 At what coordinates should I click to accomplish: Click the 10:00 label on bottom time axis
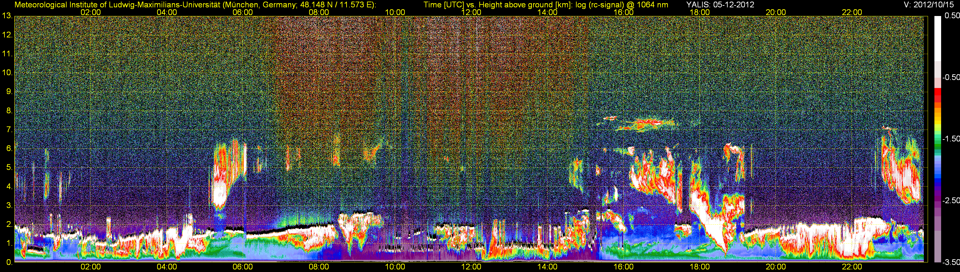point(395,267)
